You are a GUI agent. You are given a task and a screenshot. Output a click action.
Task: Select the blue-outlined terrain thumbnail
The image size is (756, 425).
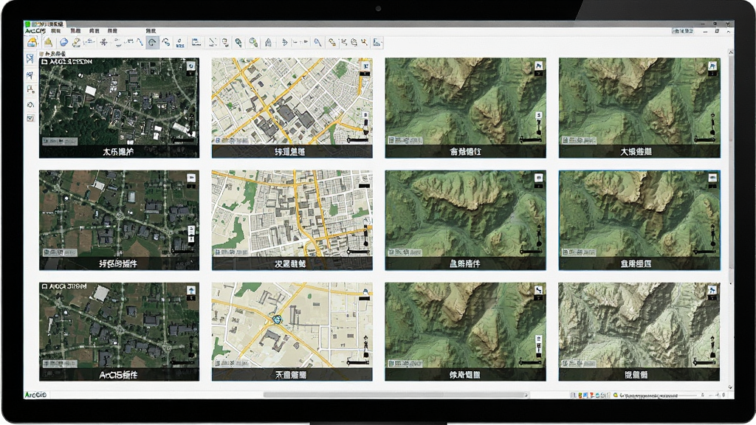(639, 220)
